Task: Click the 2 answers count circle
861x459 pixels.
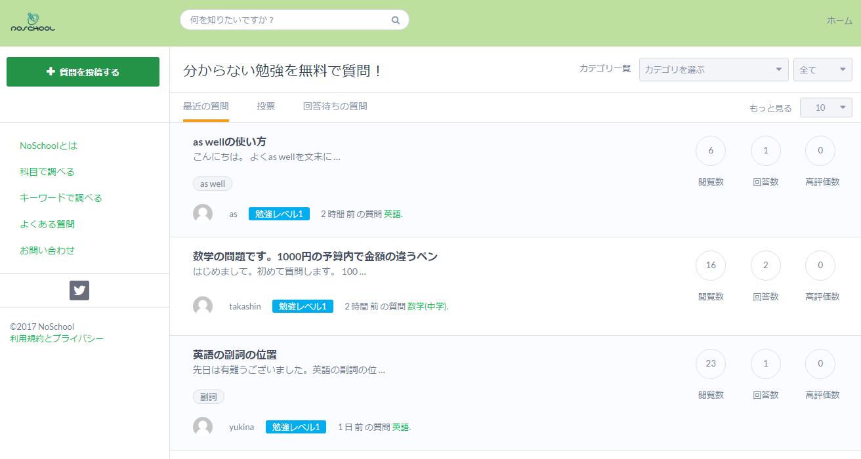Action: [765, 266]
